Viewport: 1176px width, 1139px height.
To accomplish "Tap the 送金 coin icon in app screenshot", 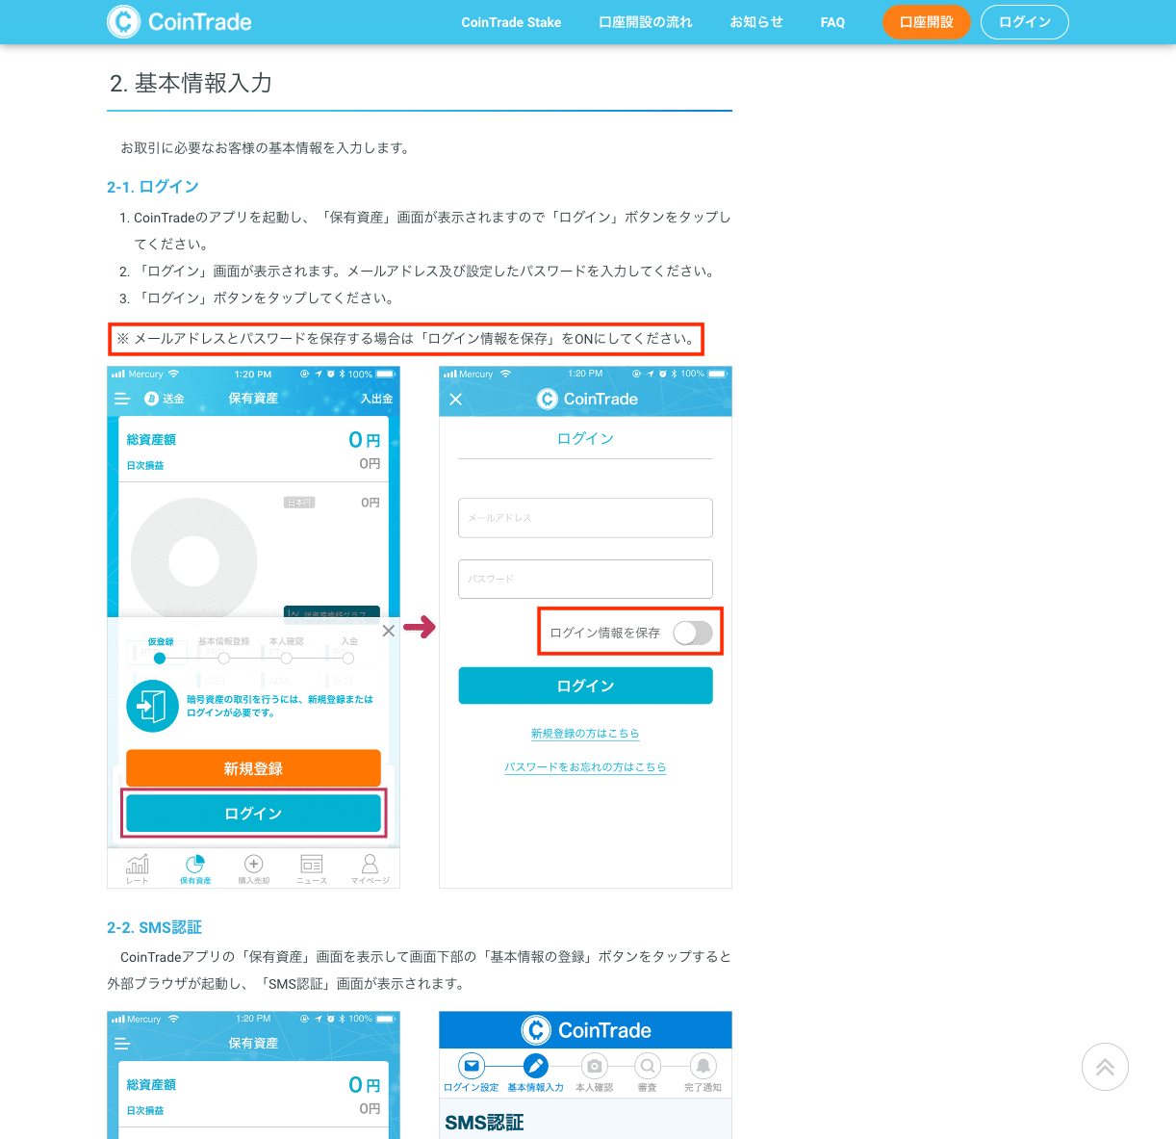I will tap(151, 399).
